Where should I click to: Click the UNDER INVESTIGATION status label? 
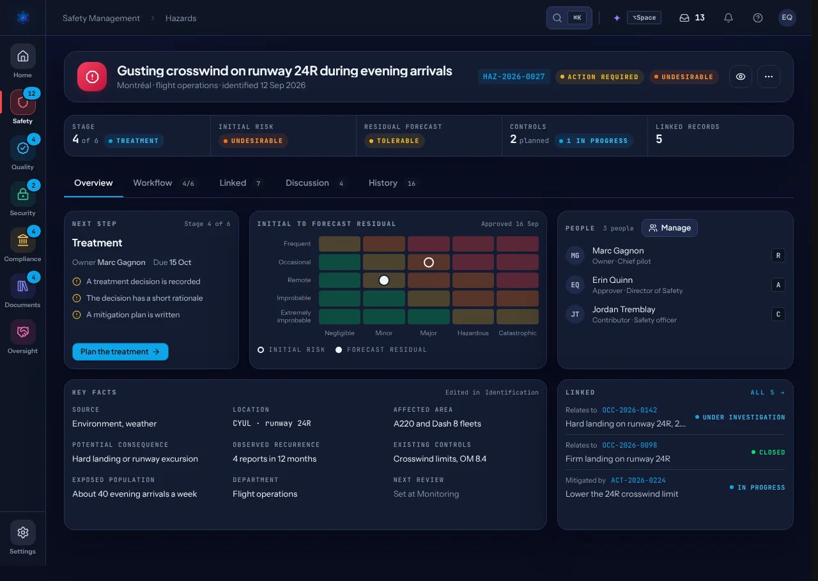(x=740, y=418)
